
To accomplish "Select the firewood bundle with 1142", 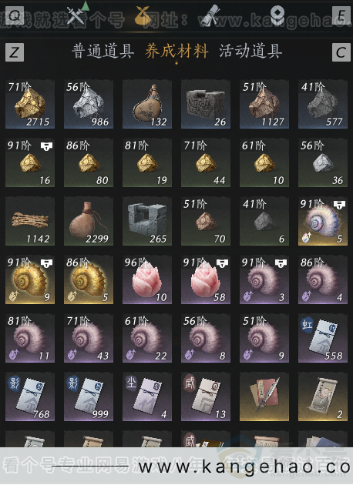I will pos(30,221).
